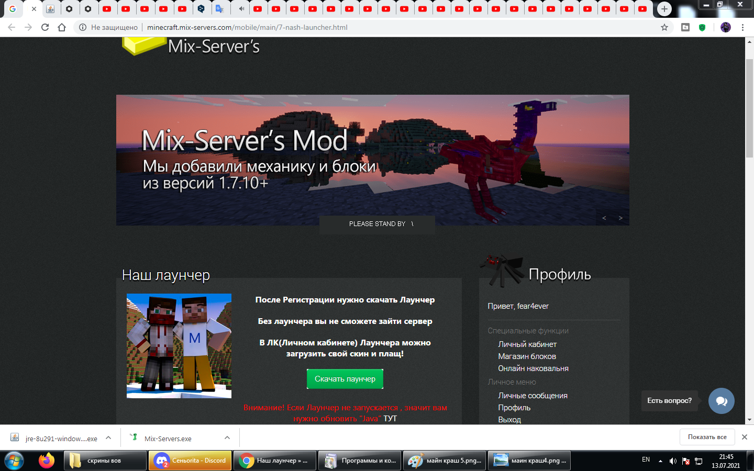
Task: View site info next to 'Не защищено'
Action: [82, 27]
